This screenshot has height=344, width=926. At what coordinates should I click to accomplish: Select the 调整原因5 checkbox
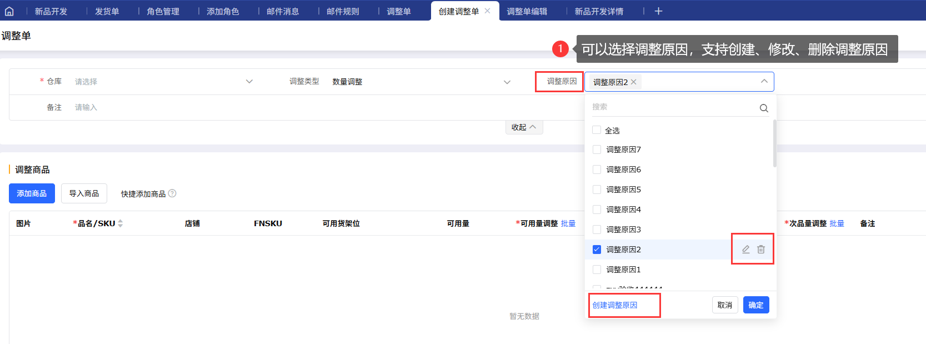pos(597,190)
